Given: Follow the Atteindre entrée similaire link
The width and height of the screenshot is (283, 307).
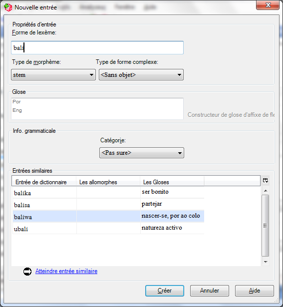Looking at the screenshot, I should tap(66, 271).
